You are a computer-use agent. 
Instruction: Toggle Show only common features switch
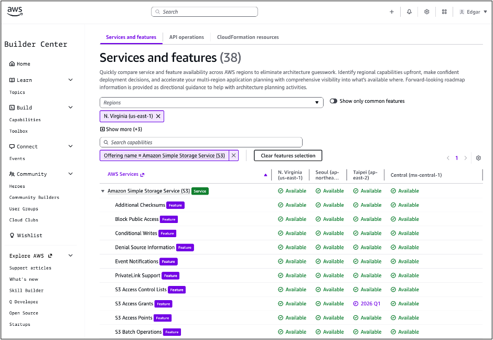coord(334,101)
